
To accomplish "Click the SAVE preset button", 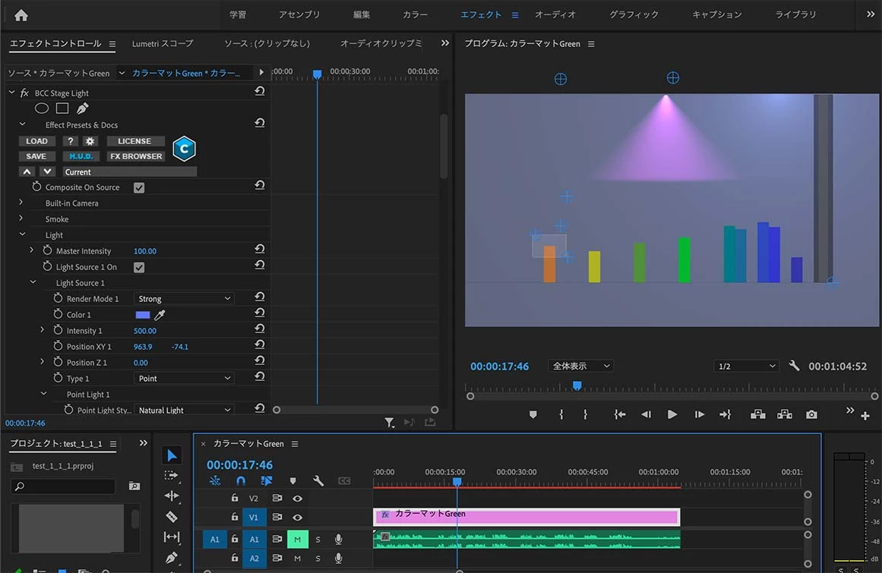I will point(36,156).
